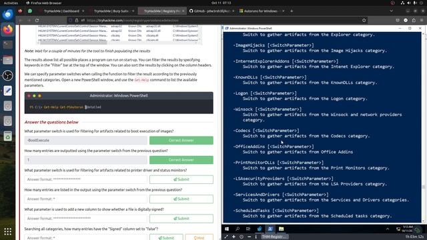
Task: Show hidden tray icons in Windows taskbar
Action: coord(388,229)
